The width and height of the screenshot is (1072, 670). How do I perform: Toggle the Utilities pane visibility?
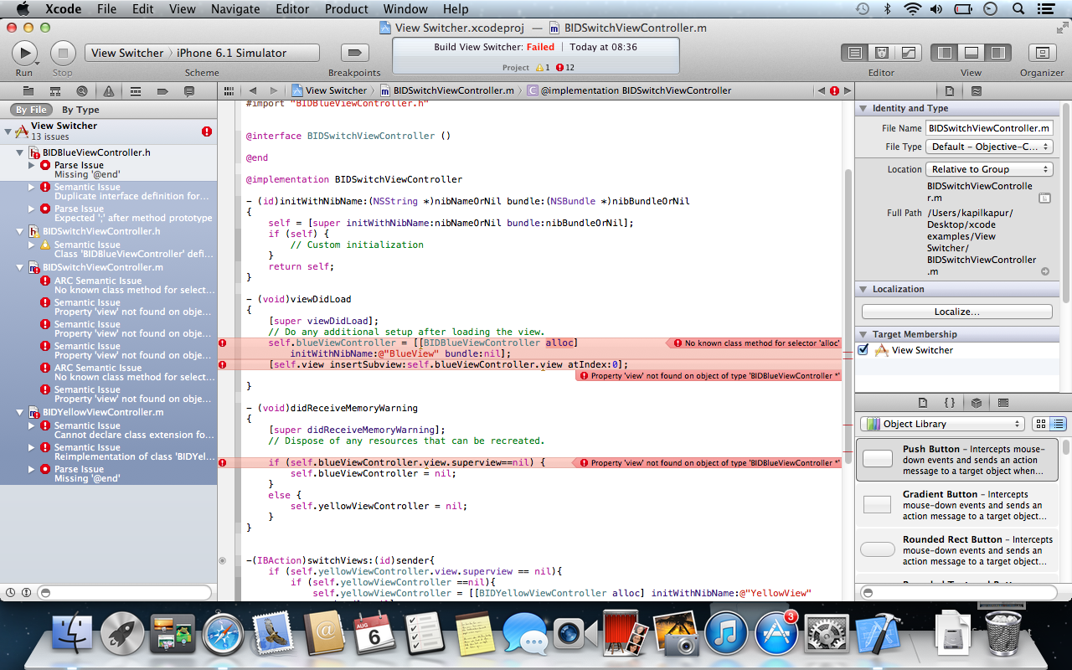click(x=997, y=53)
